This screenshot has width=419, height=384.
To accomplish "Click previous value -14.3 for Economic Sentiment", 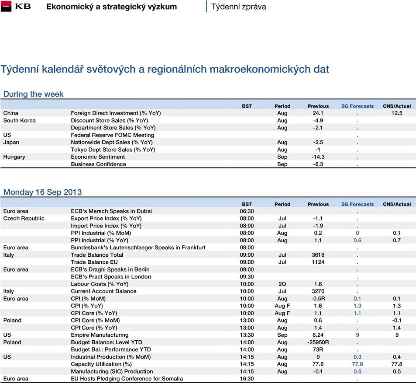I will [318, 157].
